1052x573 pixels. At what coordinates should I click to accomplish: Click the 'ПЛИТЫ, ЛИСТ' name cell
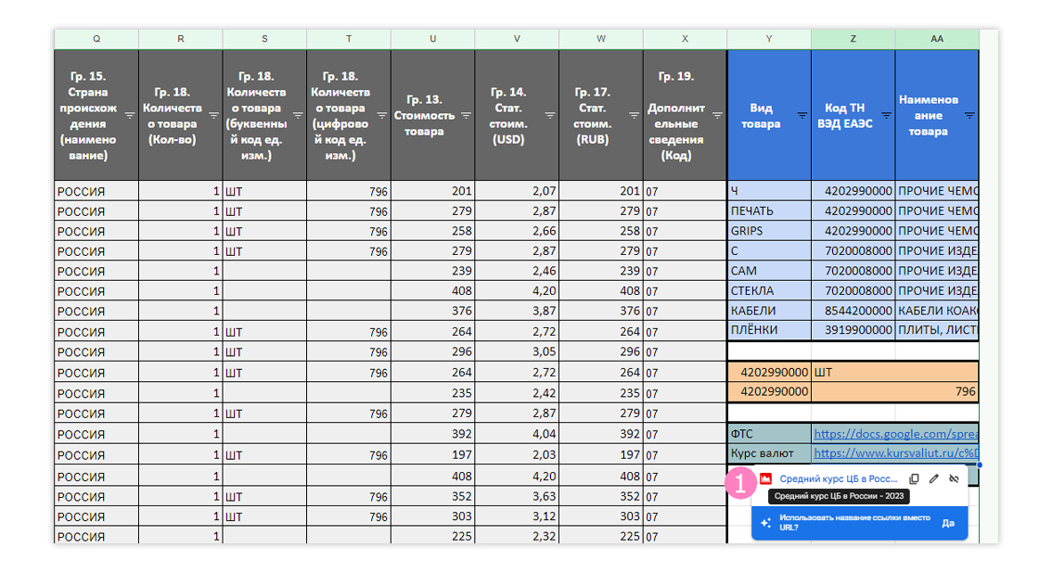click(937, 330)
